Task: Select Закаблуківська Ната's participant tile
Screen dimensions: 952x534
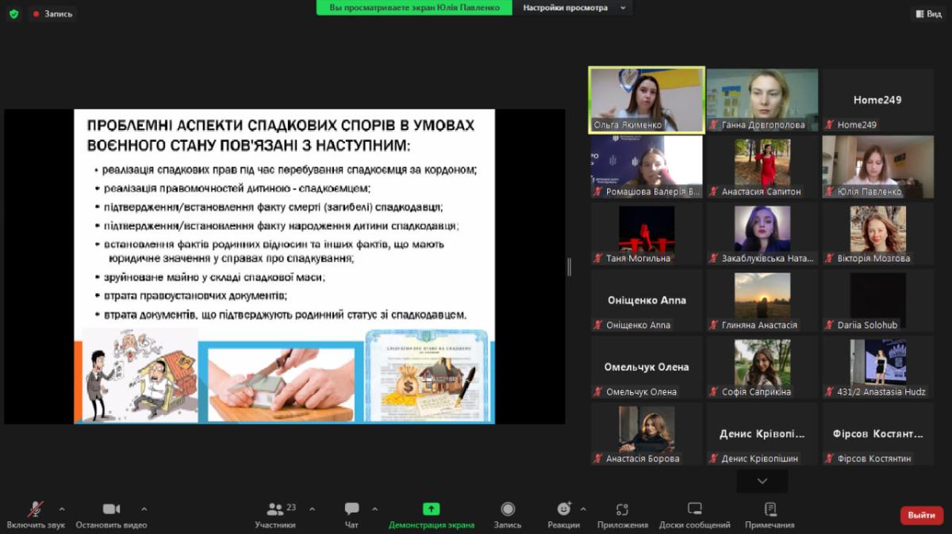Action: [762, 234]
